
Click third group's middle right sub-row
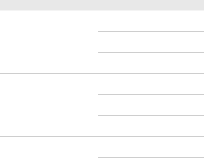150,89
